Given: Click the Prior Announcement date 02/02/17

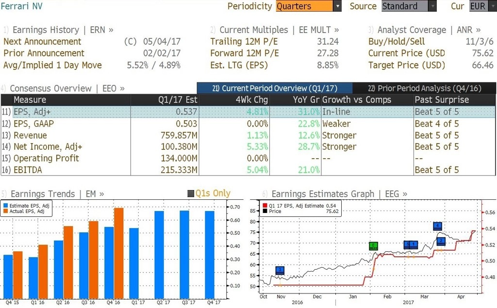Looking at the screenshot, I should tap(162, 53).
